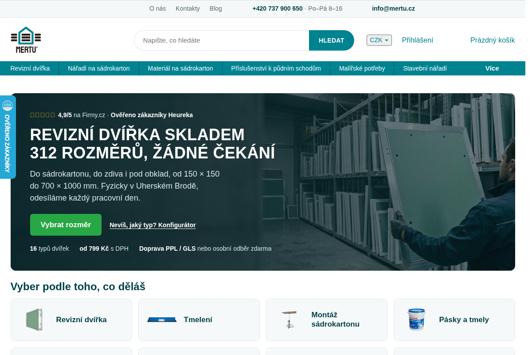Open the Heureka verified customers badge icon
Screen dimensions: 532x355
click(8, 106)
